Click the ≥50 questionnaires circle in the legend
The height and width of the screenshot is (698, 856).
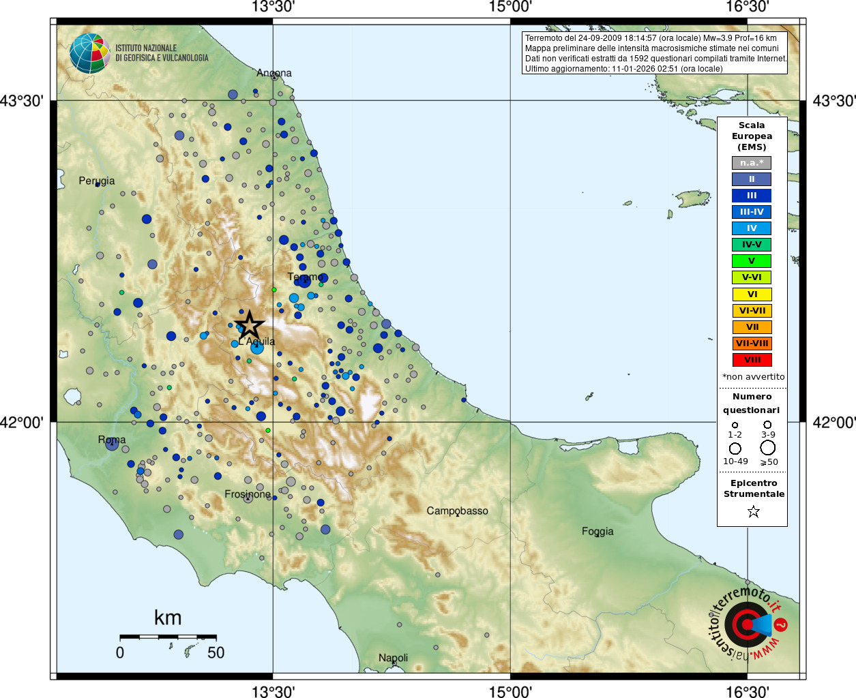pos(767,448)
